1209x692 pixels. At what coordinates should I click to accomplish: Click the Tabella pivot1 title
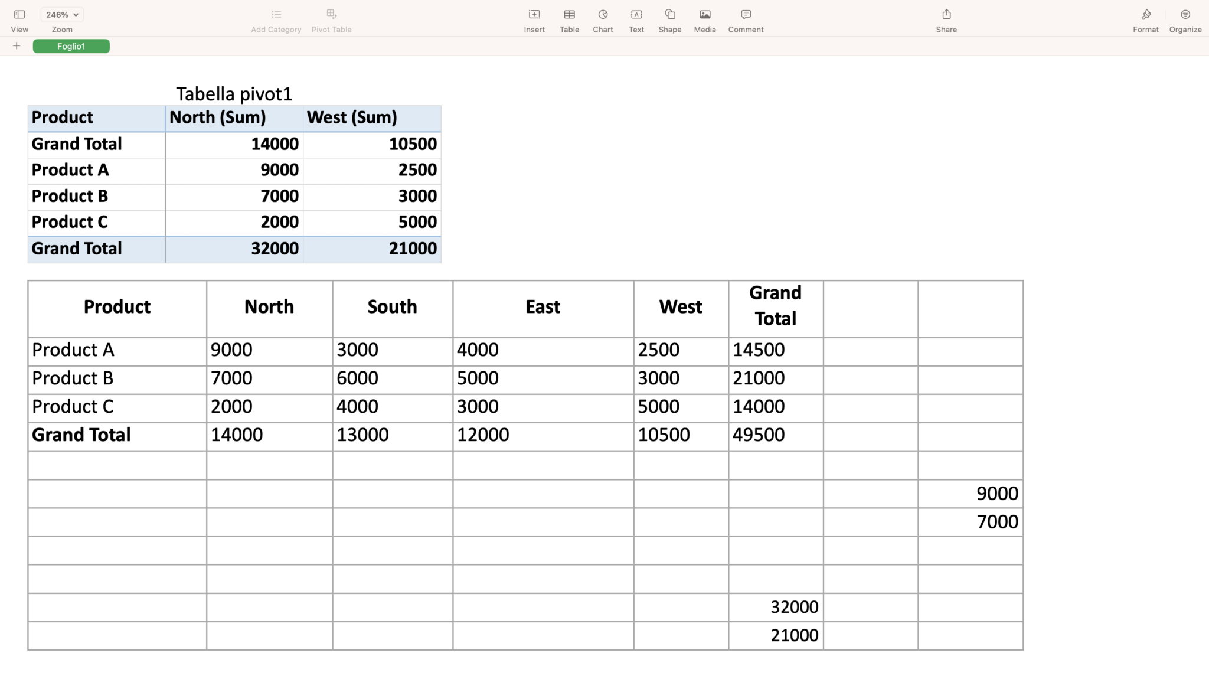point(233,93)
